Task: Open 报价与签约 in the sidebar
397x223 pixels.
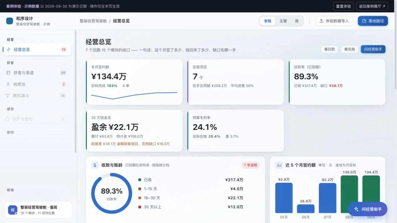Action: [x=37, y=119]
